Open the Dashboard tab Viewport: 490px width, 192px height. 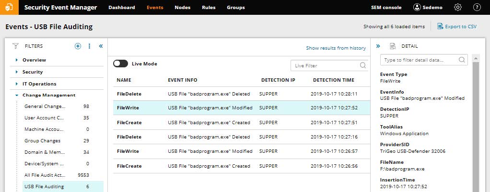[122, 8]
